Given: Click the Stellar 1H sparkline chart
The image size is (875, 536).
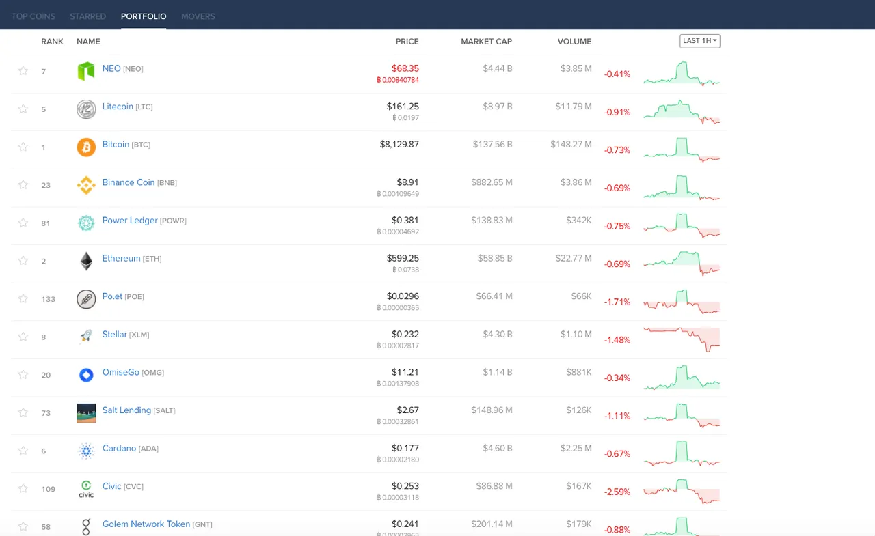Looking at the screenshot, I should pyautogui.click(x=682, y=339).
